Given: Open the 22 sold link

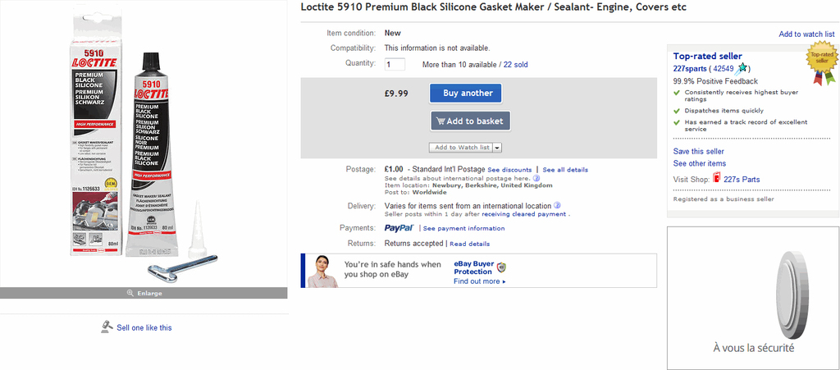Looking at the screenshot, I should (x=515, y=64).
